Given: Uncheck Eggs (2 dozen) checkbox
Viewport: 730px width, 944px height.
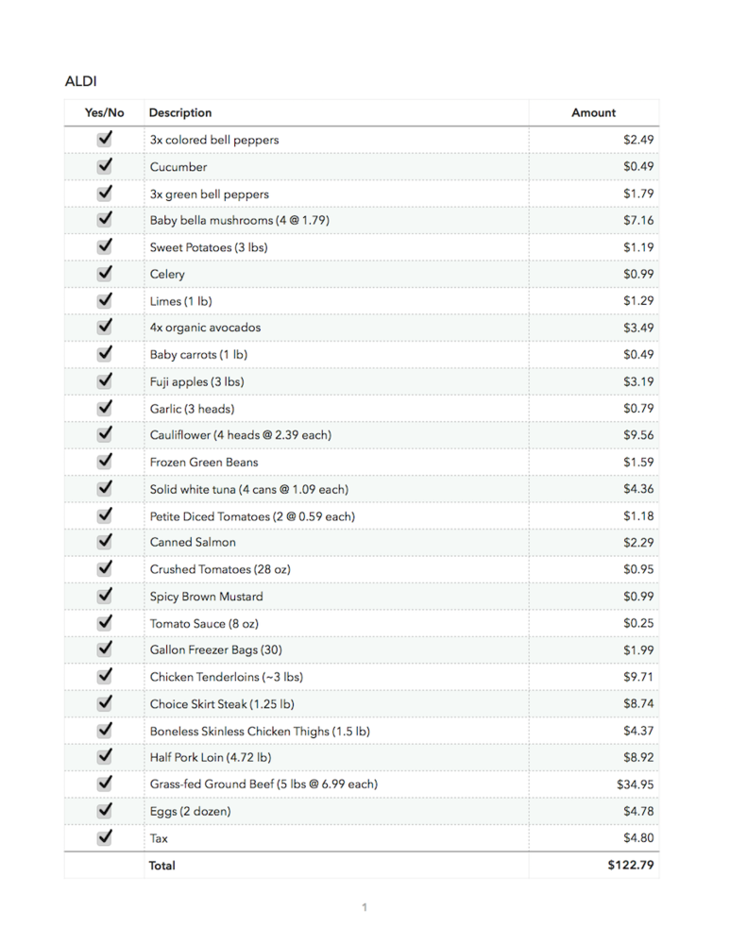Looking at the screenshot, I should [x=105, y=810].
